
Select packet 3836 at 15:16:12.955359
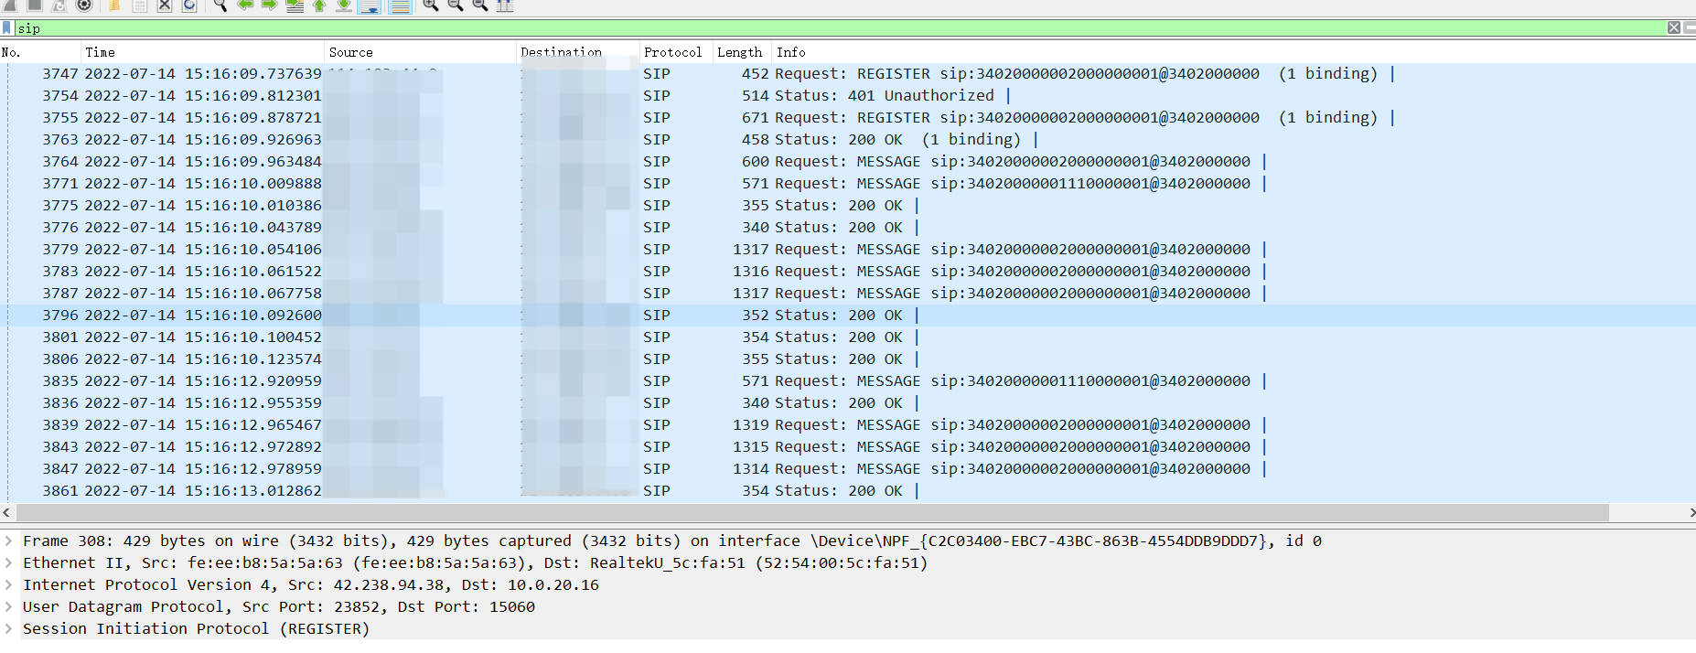point(848,402)
